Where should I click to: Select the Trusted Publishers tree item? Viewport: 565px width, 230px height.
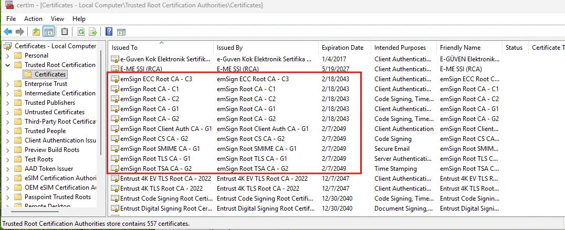pos(50,103)
